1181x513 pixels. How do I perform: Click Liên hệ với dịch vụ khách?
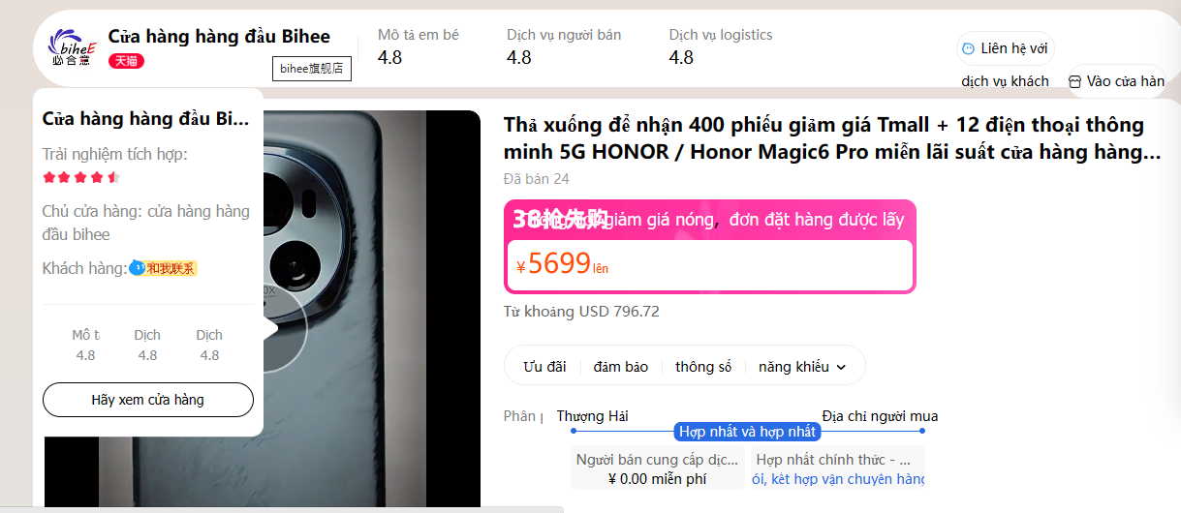click(1005, 64)
